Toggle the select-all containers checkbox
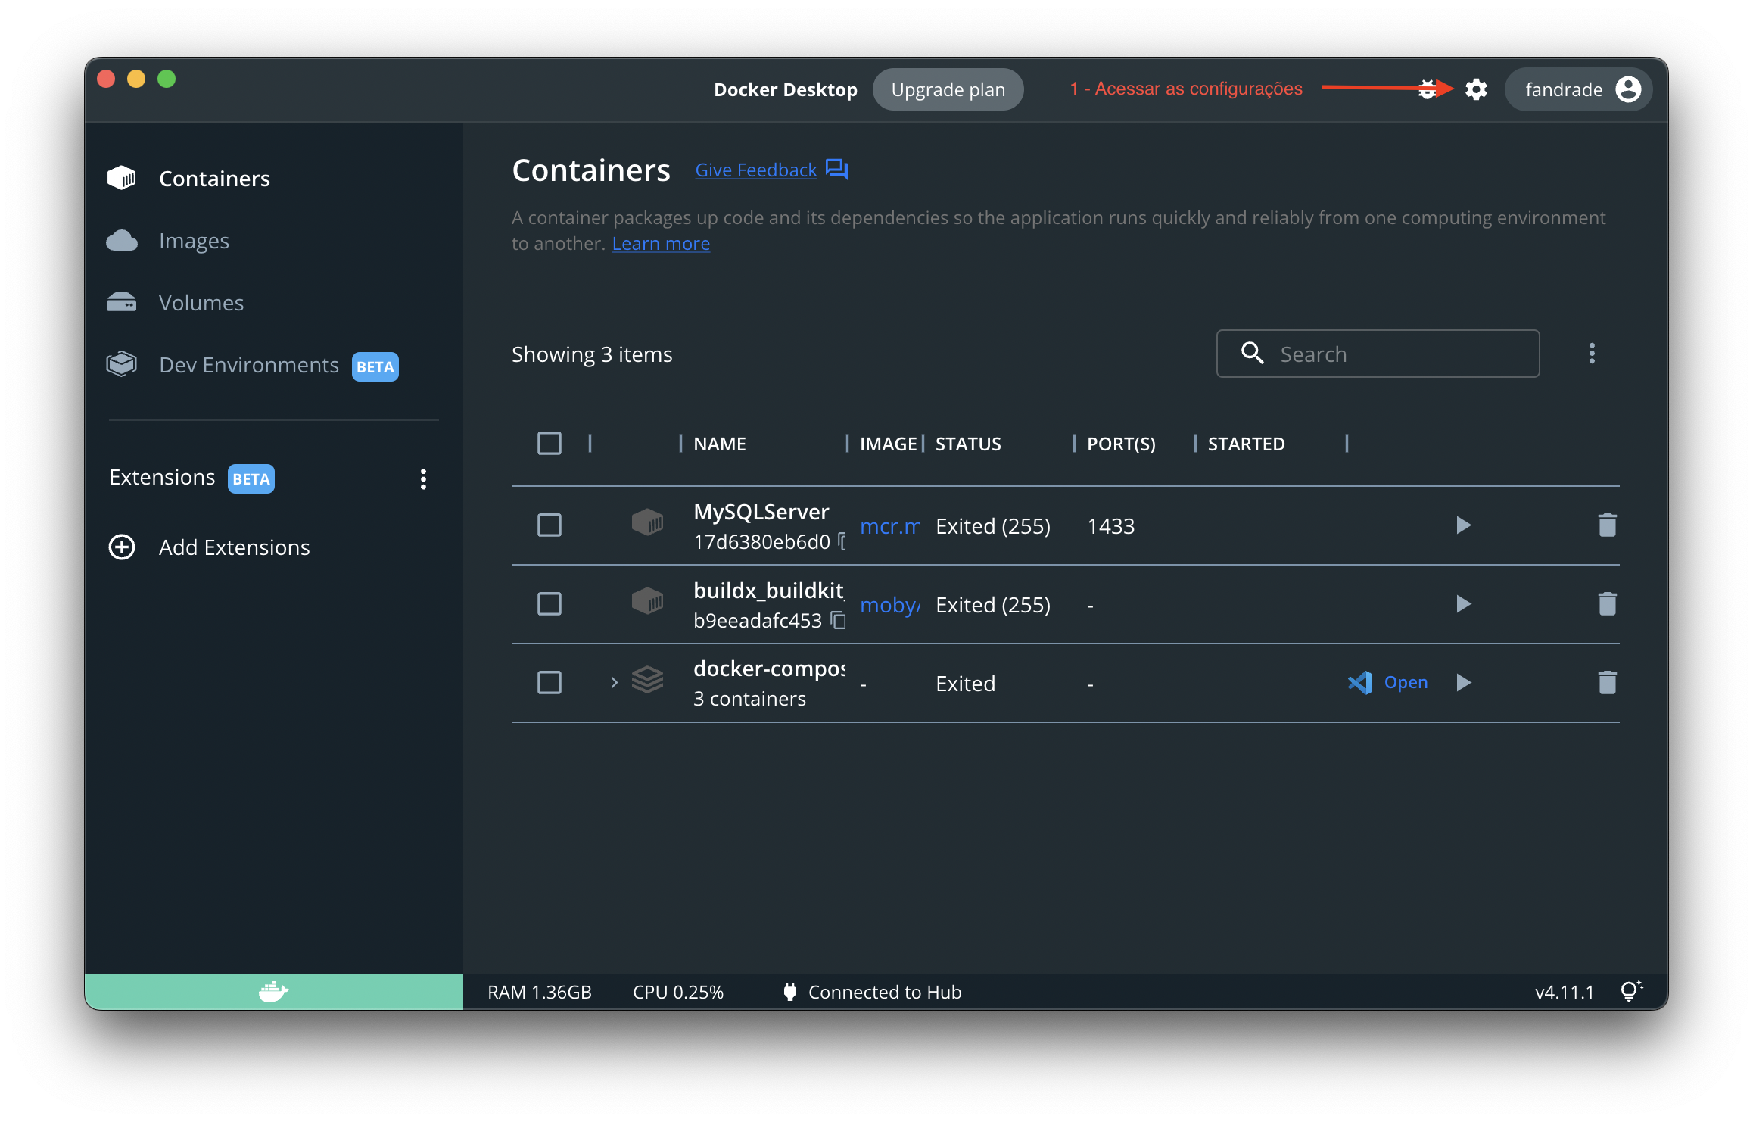 549,443
